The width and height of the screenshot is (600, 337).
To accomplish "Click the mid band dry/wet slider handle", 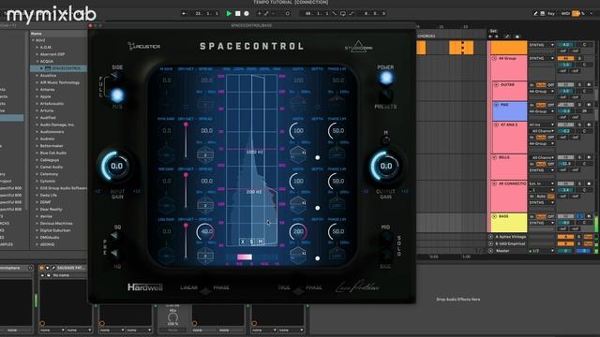I will [x=186, y=175].
